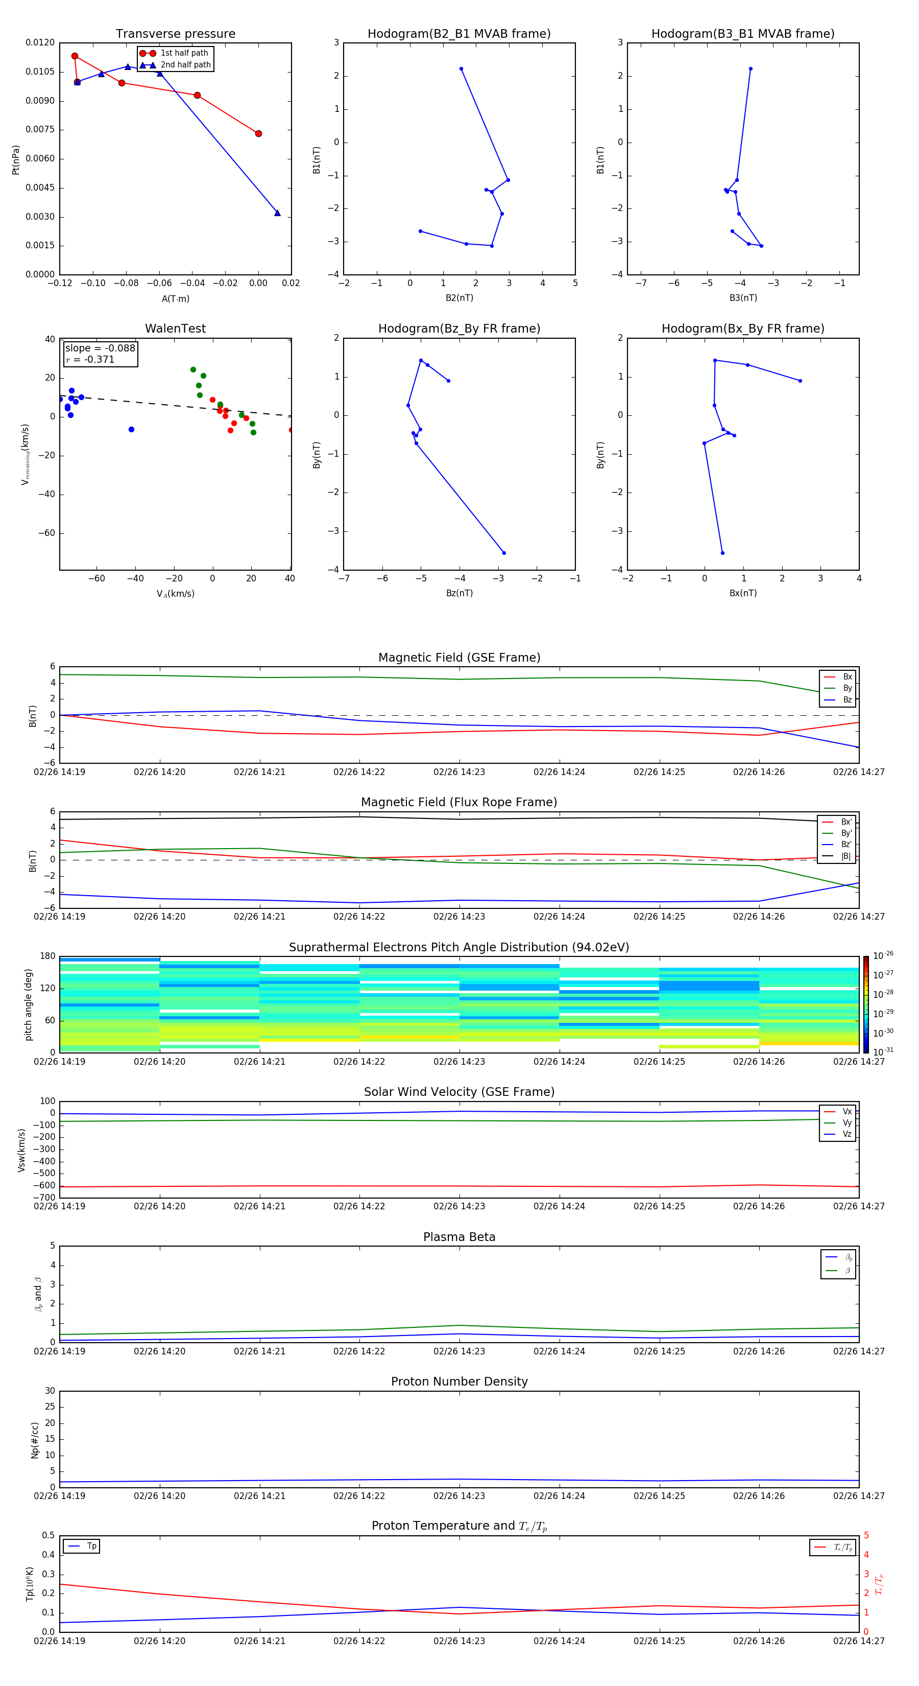Click the 'V_A(km/s)' x-axis label of WalenTest
Image resolution: width=919 pixels, height=1686 pixels.
coord(175,594)
